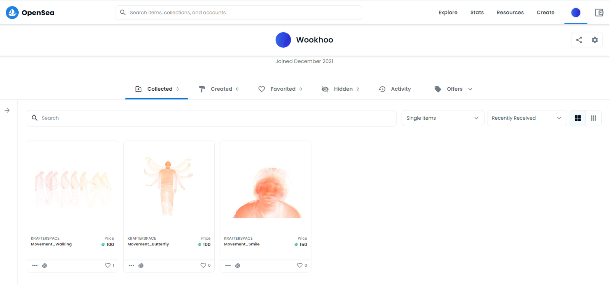Open more options on Movement_Walking card

tap(35, 266)
